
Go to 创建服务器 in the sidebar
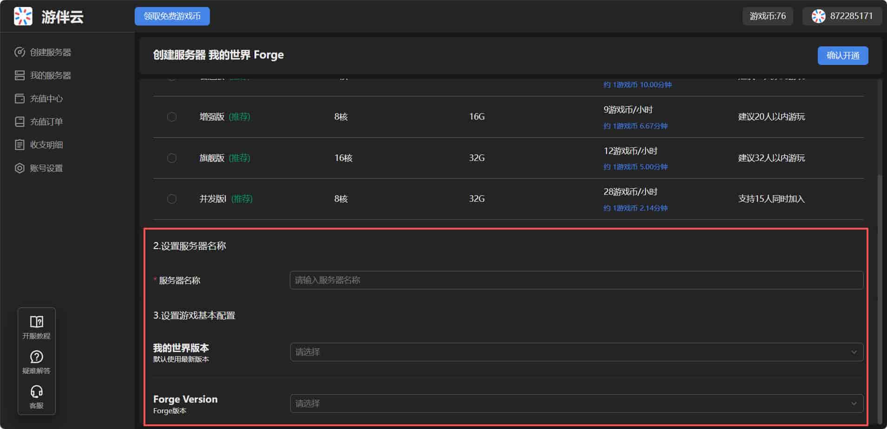point(51,52)
